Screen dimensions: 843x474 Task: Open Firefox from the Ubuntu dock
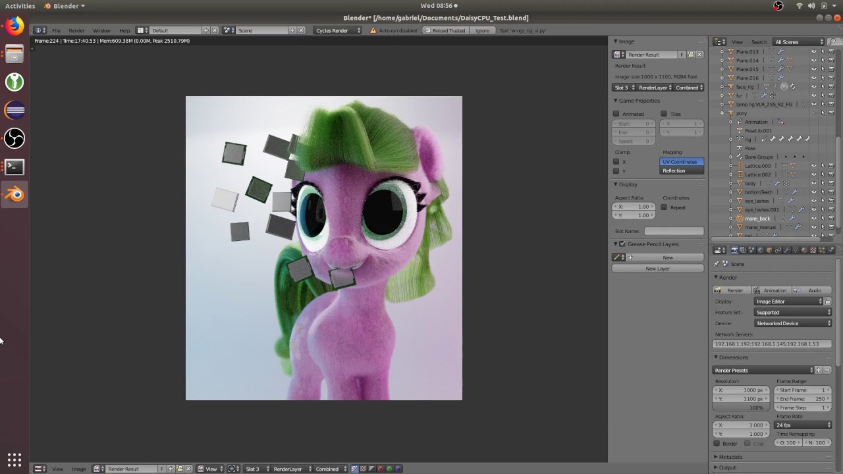[x=14, y=26]
